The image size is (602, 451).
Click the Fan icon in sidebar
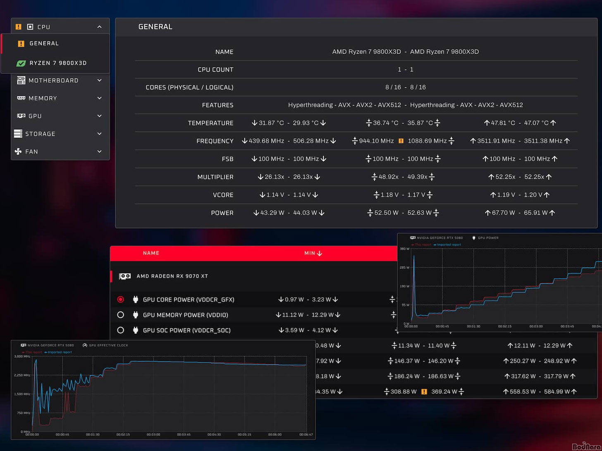18,152
